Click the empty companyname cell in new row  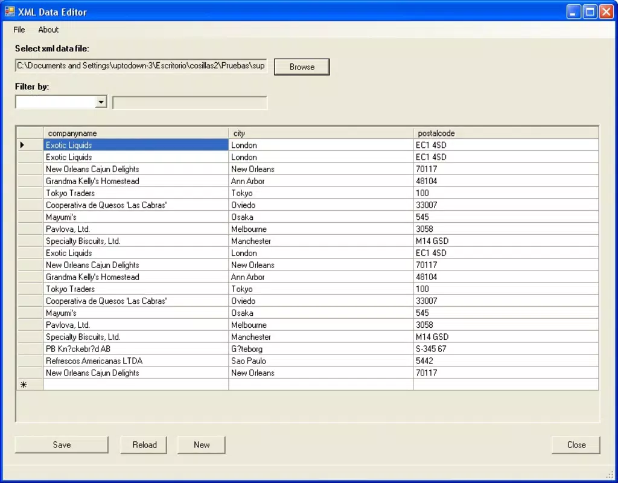coord(136,385)
